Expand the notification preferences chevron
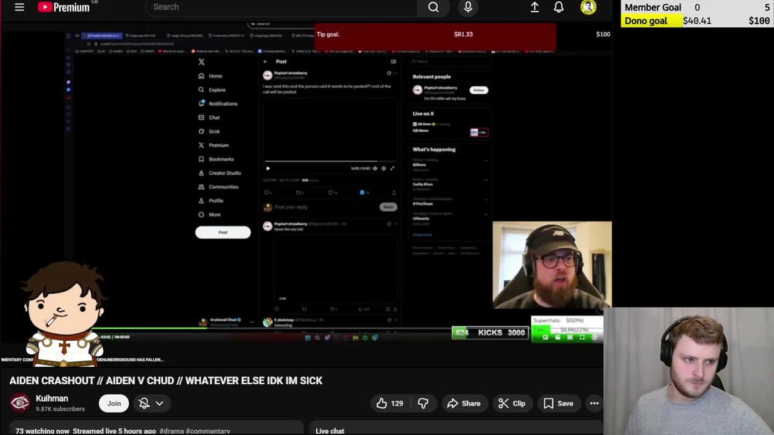The height and width of the screenshot is (435, 774). [x=160, y=404]
